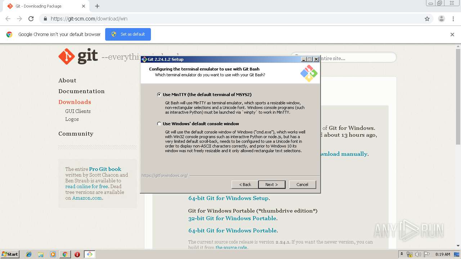Viewport: 461px width, 259px height.
Task: Switch to Git Setup taskbar button
Action: click(x=89, y=254)
